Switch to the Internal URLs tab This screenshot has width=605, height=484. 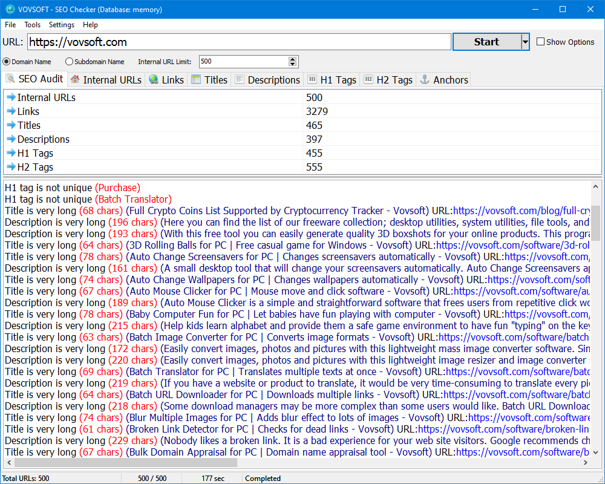click(x=106, y=80)
